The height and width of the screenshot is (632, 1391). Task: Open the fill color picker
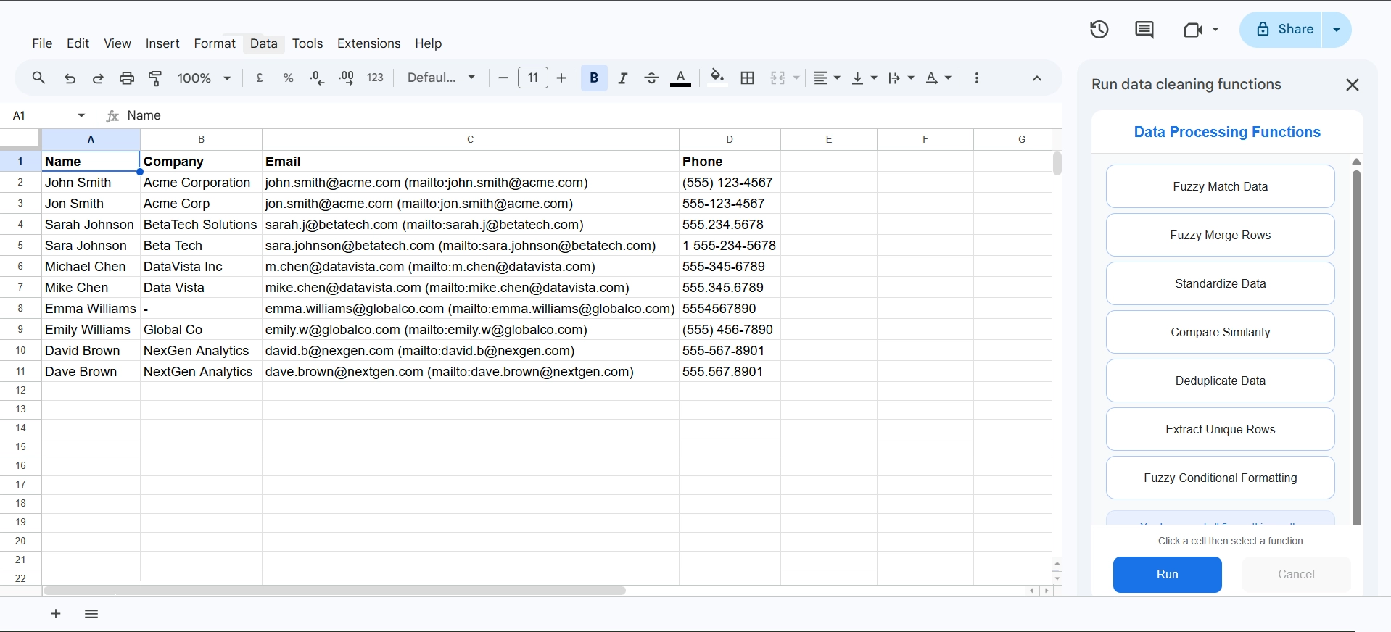[717, 78]
